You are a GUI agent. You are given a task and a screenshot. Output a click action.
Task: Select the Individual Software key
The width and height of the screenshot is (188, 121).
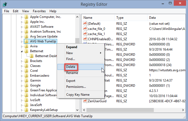[x=44, y=95]
